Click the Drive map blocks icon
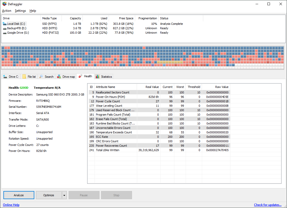 59,77
